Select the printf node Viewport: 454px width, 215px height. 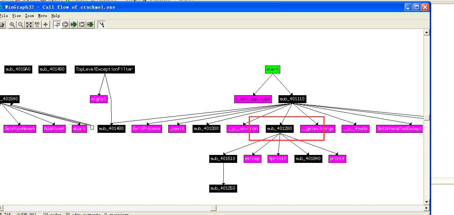point(338,159)
